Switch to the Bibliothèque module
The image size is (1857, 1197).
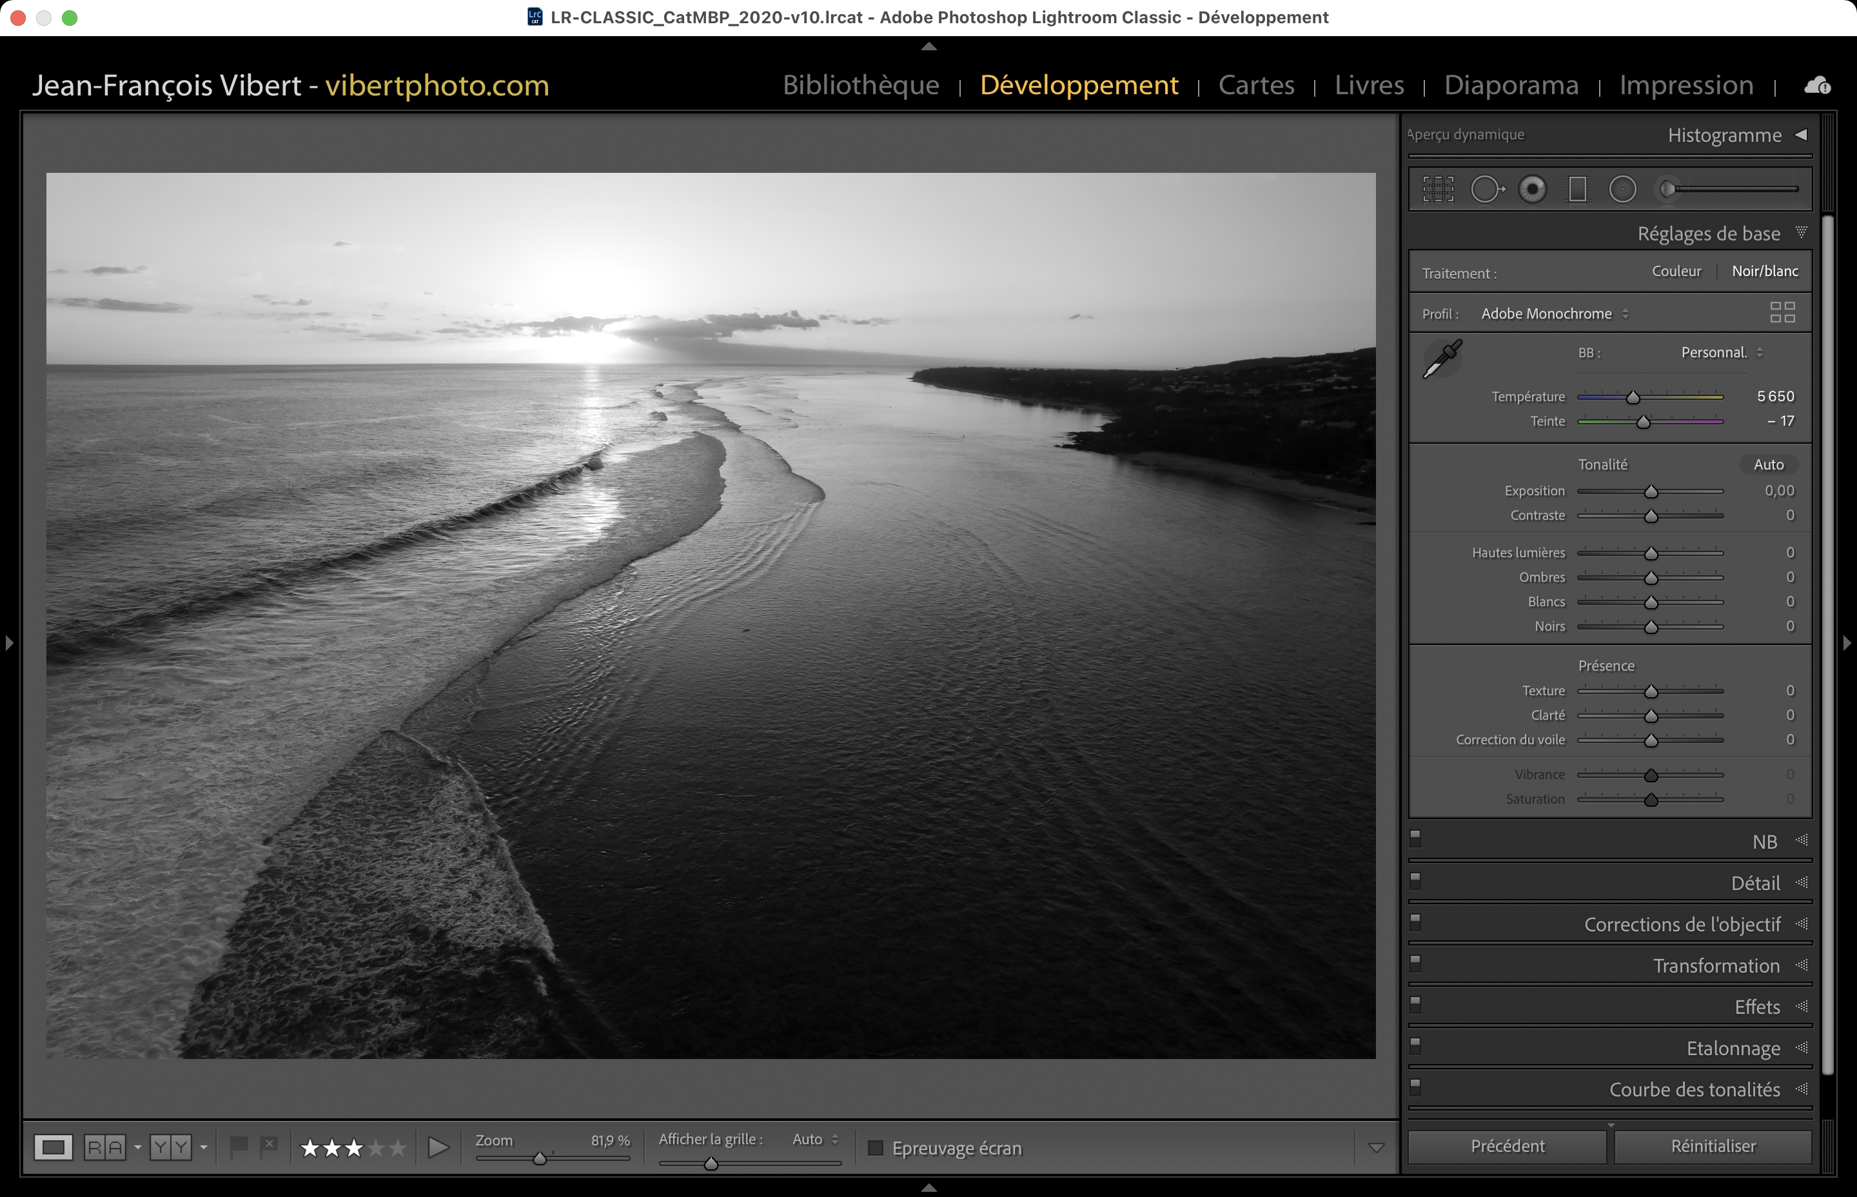tap(860, 84)
